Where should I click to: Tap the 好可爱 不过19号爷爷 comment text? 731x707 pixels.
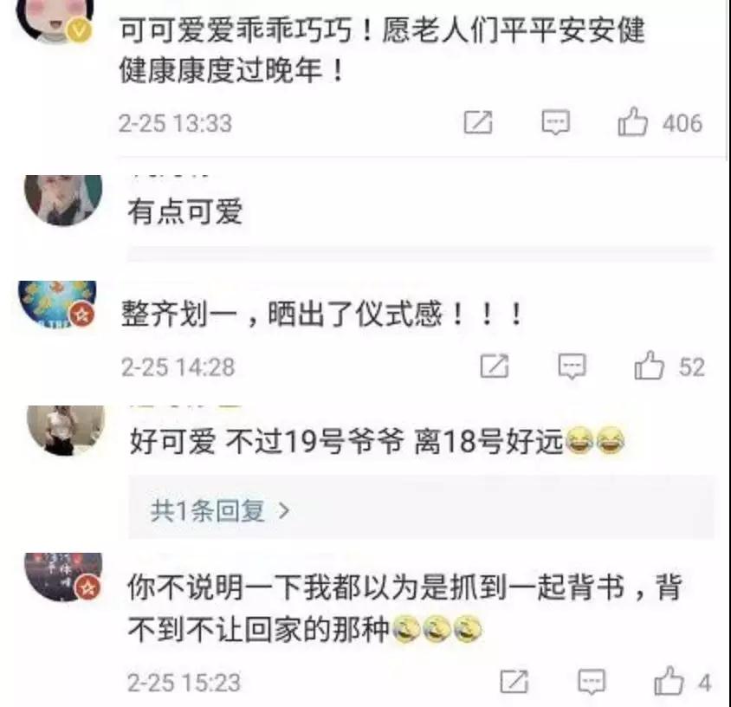click(378, 440)
